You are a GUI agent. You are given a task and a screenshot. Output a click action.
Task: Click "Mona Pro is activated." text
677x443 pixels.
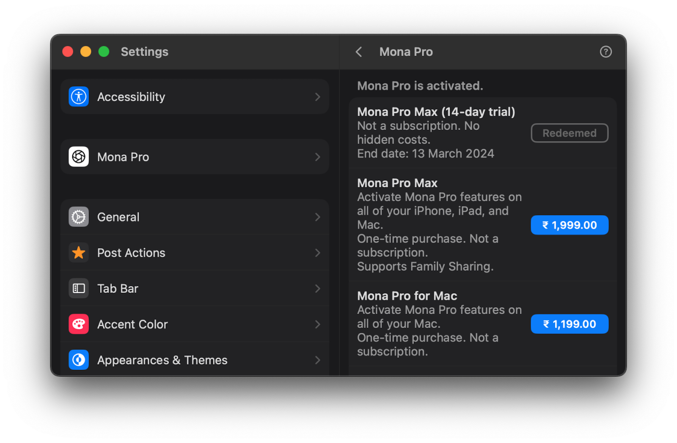(x=420, y=86)
